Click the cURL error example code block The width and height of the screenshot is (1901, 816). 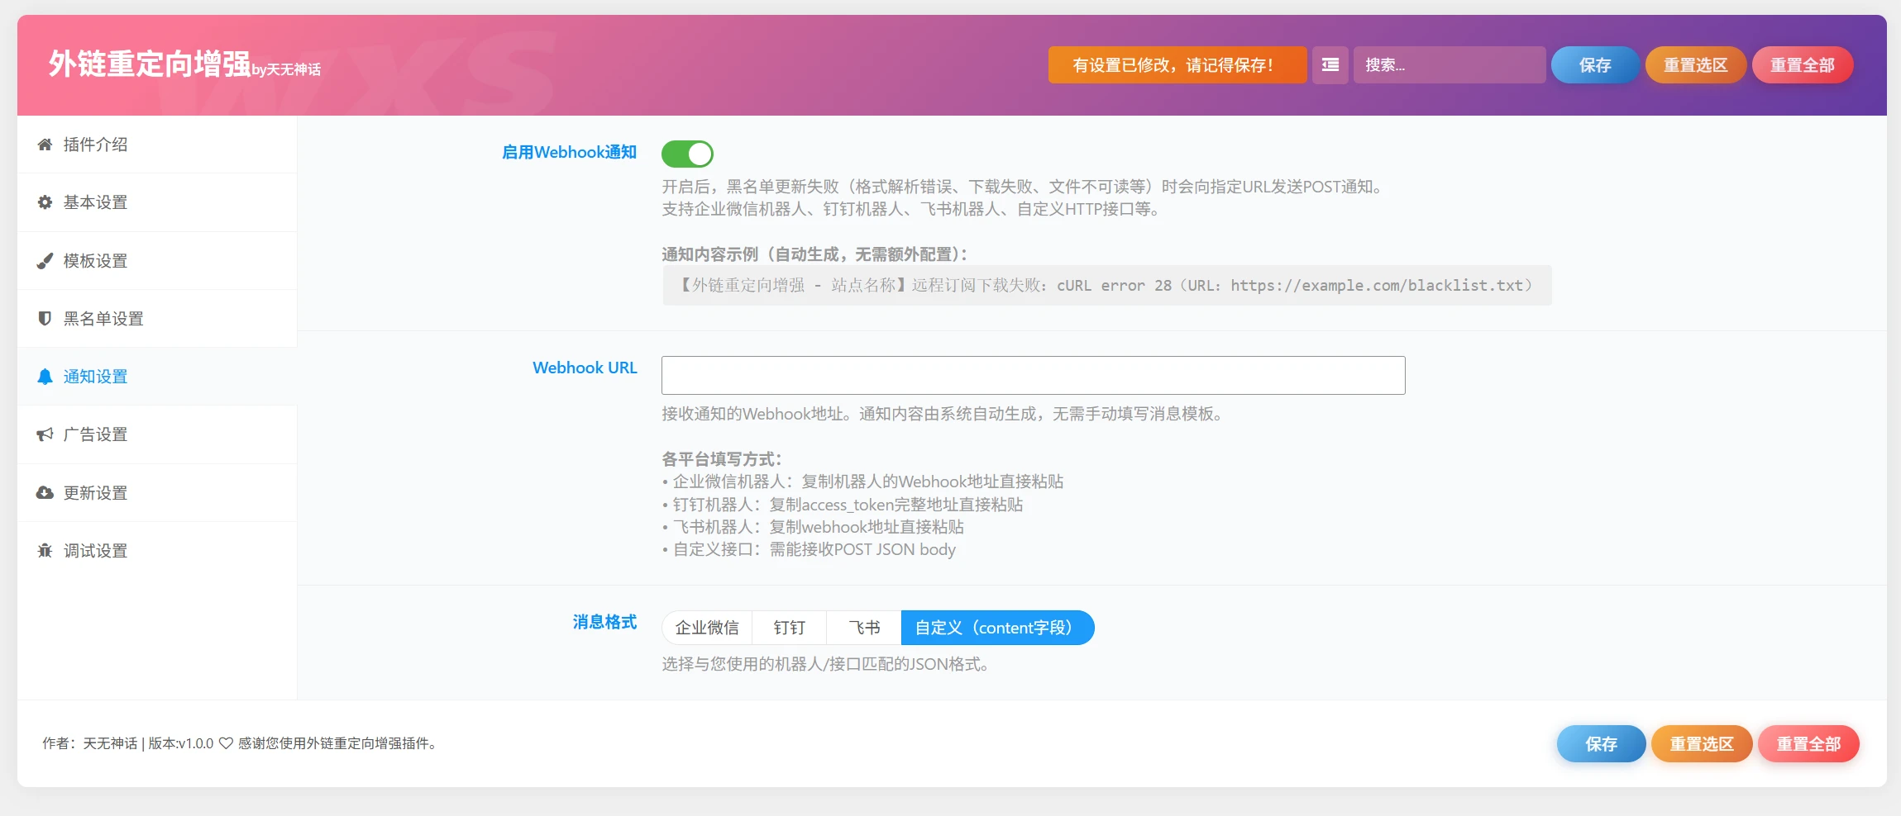[x=1106, y=286]
